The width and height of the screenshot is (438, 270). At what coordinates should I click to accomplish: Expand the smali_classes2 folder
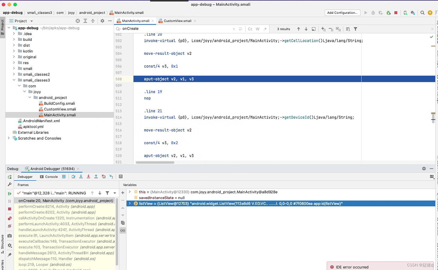tap(14, 74)
